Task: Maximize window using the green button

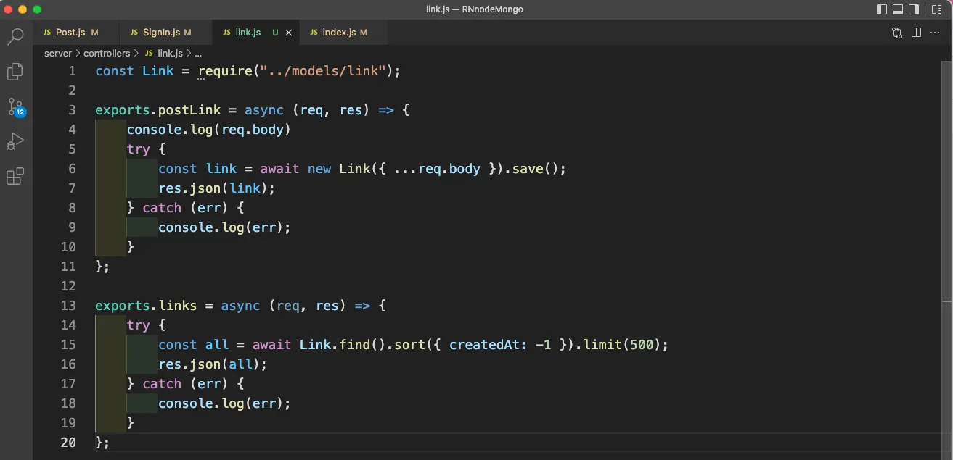Action: (x=37, y=9)
